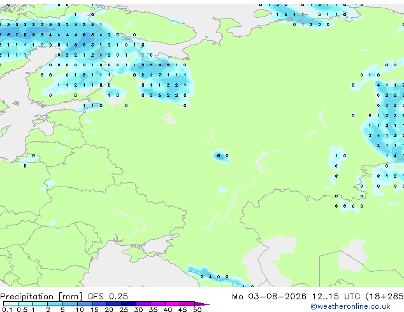Viewport: 404px width, 312px height.
Task: Click the 20–25 mm legend swatch
Action: click(113, 304)
